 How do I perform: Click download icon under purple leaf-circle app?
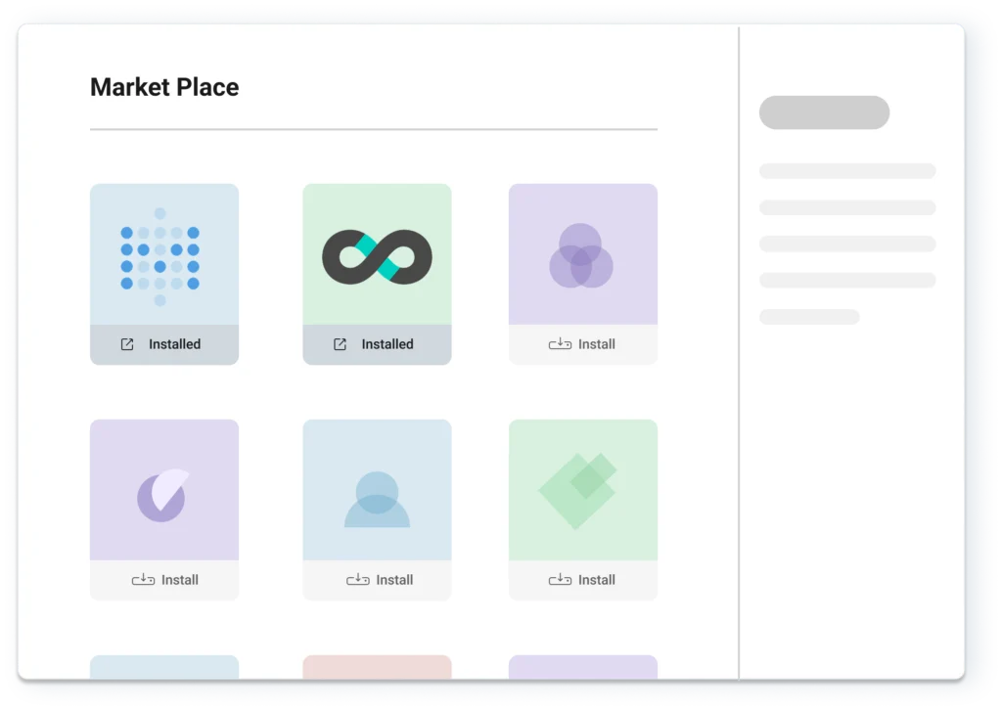click(x=143, y=580)
